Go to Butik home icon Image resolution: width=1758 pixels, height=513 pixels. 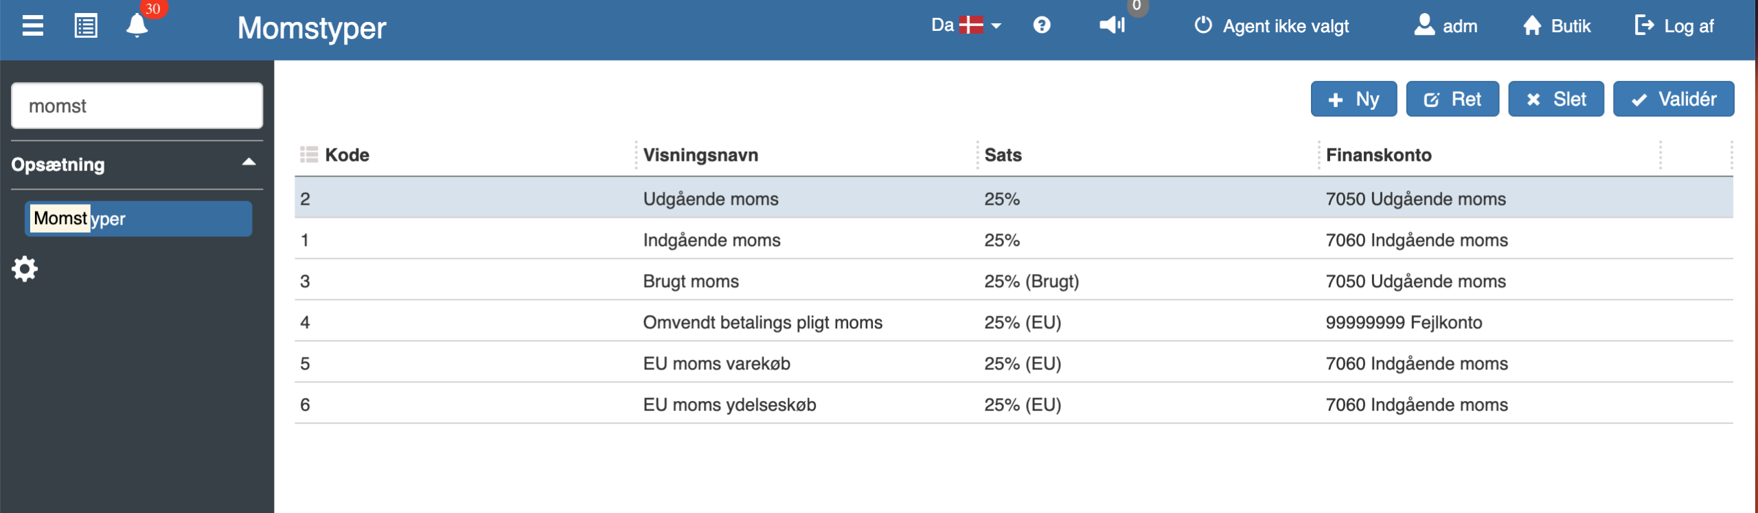point(1556,26)
